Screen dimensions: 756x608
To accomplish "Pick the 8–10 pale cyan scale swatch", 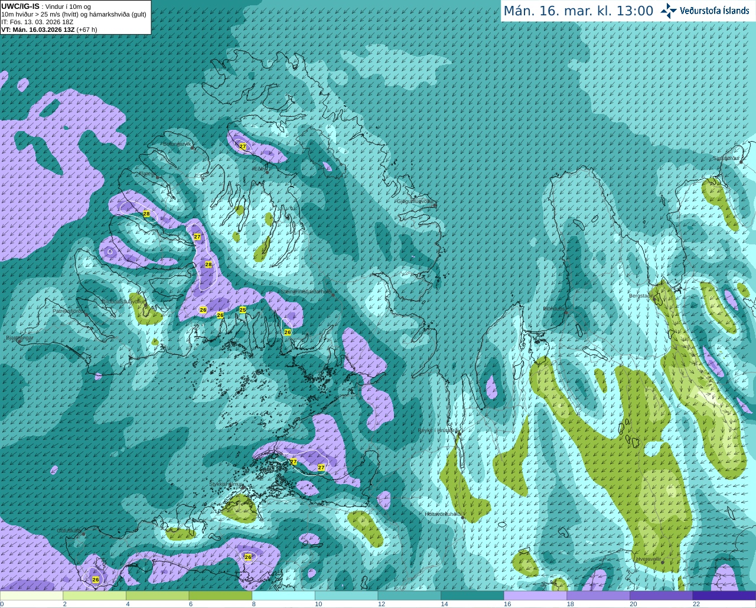I will coord(283,596).
